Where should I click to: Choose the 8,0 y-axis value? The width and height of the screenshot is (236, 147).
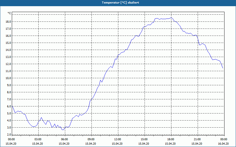click(9, 92)
